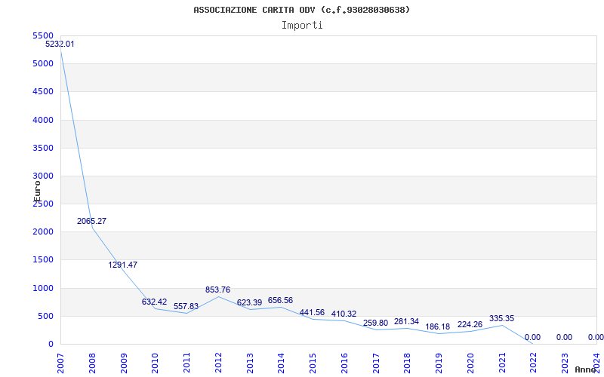Click the 0.00 label above 2023
Image resolution: width=604 pixels, height=377 pixels.
pyautogui.click(x=564, y=337)
